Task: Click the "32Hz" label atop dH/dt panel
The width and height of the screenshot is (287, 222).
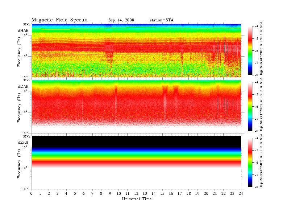Action: (x=27, y=24)
